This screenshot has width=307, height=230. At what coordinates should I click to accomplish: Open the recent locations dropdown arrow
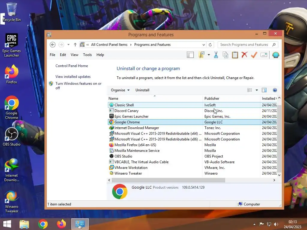click(x=68, y=45)
